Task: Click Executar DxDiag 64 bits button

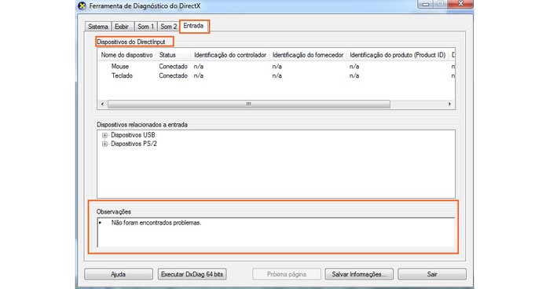Action: (192, 274)
